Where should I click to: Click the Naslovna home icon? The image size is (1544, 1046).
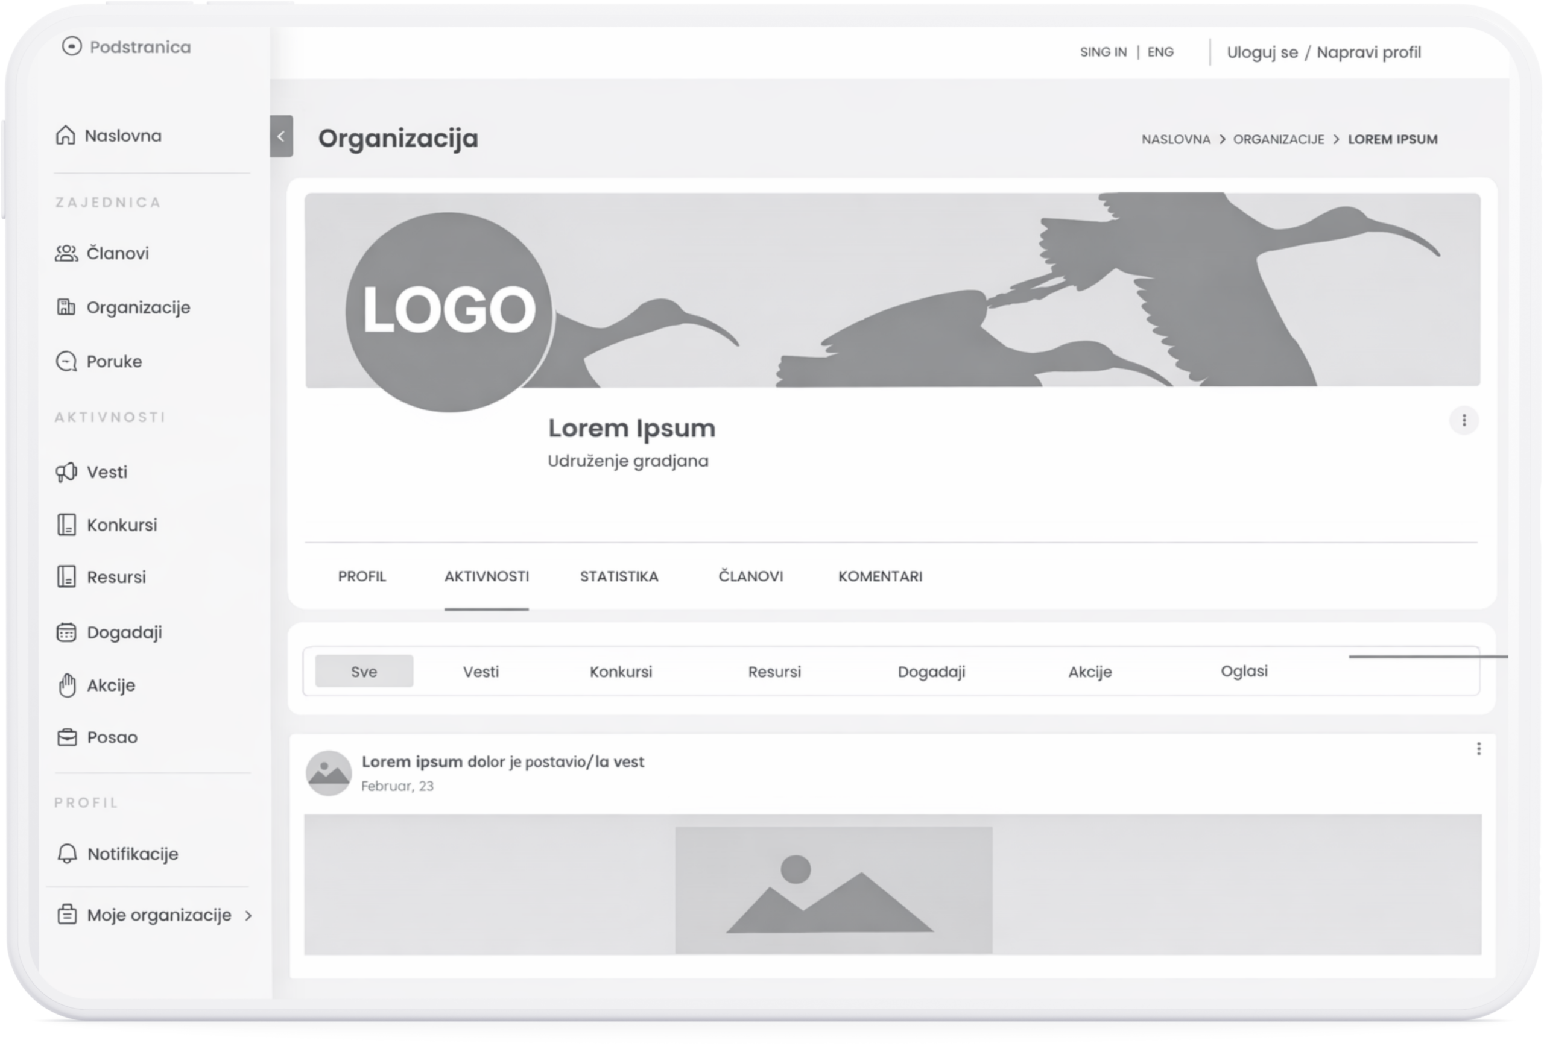[65, 136]
